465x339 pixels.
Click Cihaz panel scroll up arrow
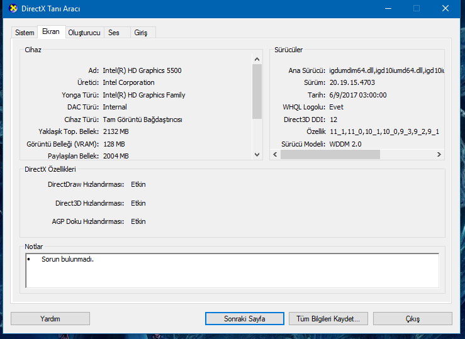click(257, 59)
